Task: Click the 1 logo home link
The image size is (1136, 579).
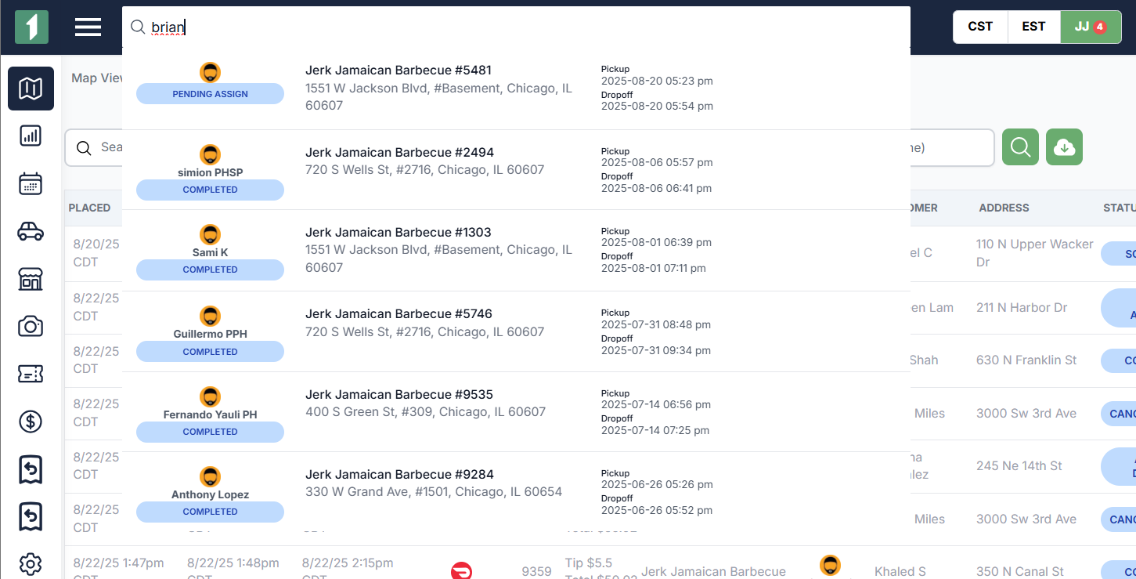Action: click(31, 27)
